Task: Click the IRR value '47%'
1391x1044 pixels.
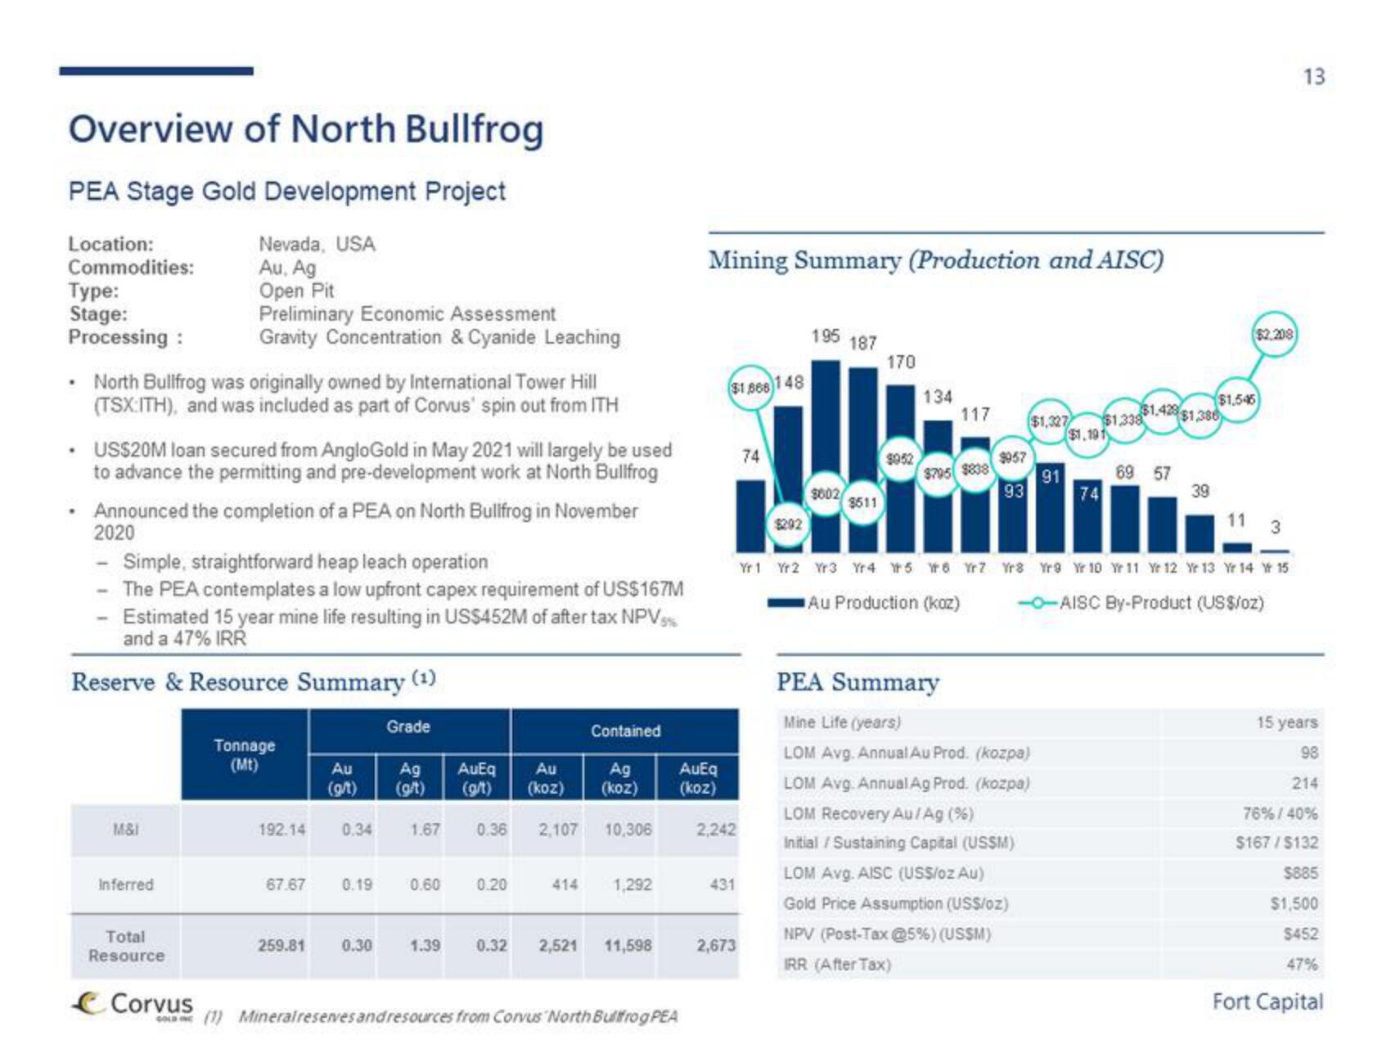Action: click(1302, 964)
